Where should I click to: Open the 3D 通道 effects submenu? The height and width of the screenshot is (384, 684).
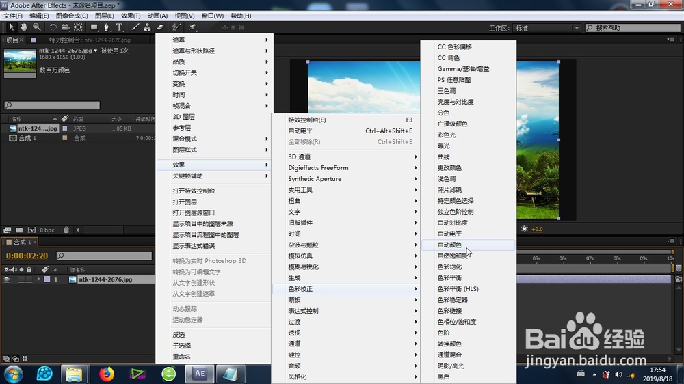(346, 156)
